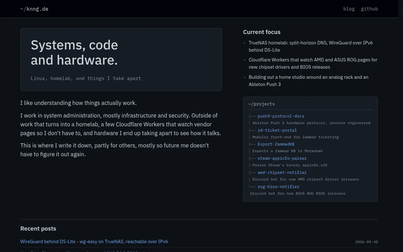Click the 2026-09-30 post date
403x252 pixels.
(x=366, y=242)
